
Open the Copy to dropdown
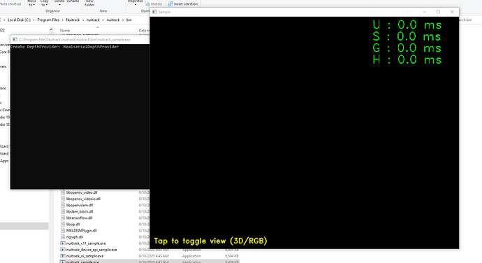(44, 3)
